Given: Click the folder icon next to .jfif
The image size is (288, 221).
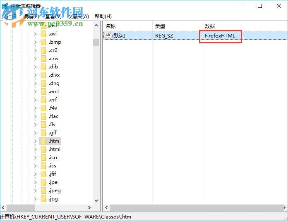Looking at the screenshot, I should pos(43,174).
